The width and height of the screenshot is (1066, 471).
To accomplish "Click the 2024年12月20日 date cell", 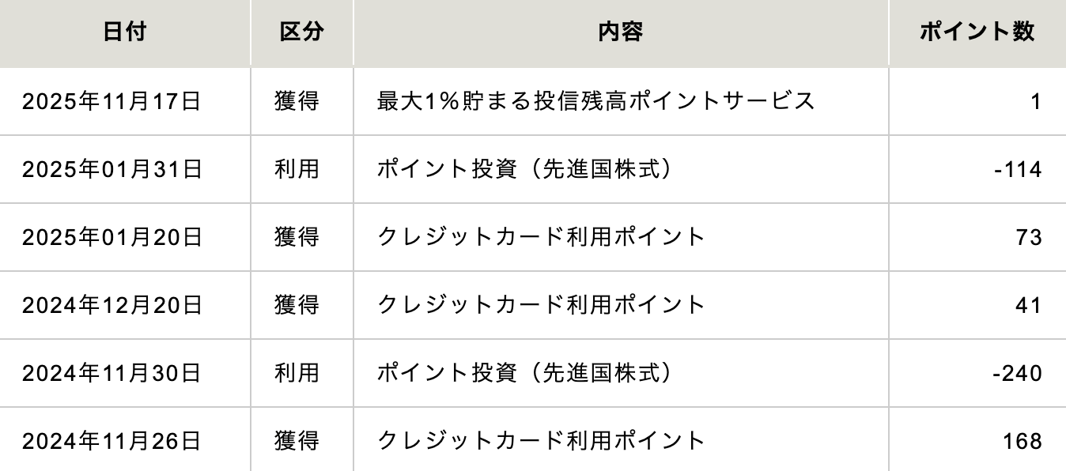I will pyautogui.click(x=112, y=305).
